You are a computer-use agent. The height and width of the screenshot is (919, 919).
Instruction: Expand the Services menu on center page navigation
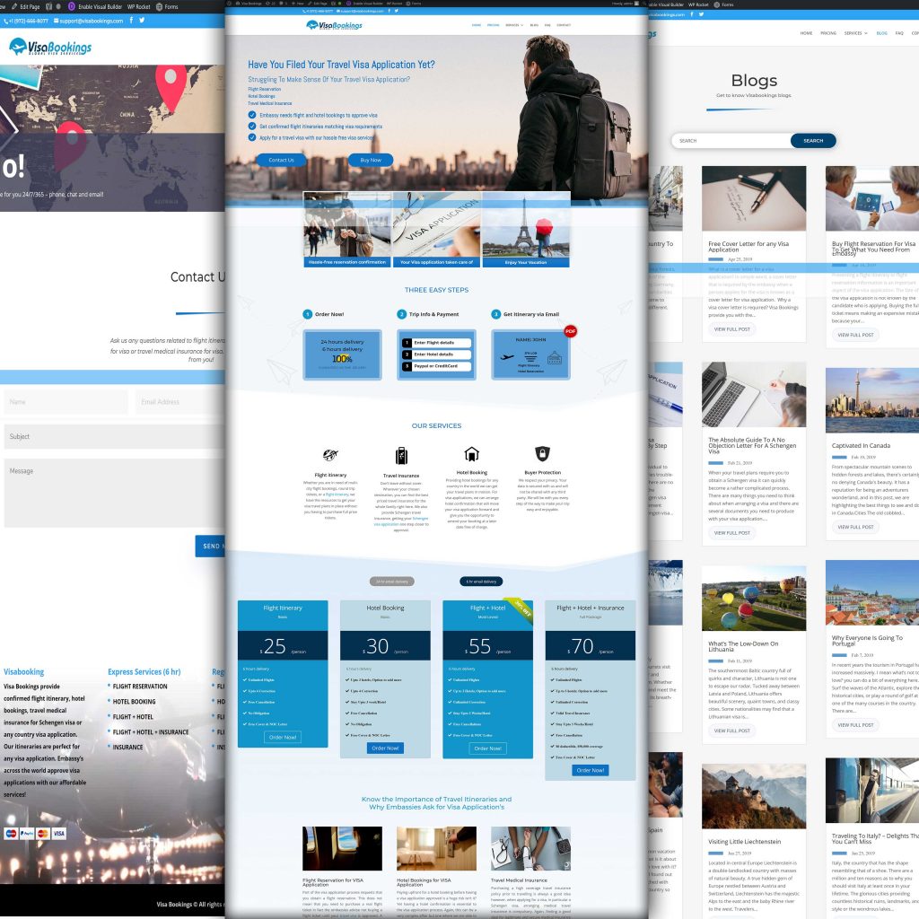pyautogui.click(x=513, y=25)
